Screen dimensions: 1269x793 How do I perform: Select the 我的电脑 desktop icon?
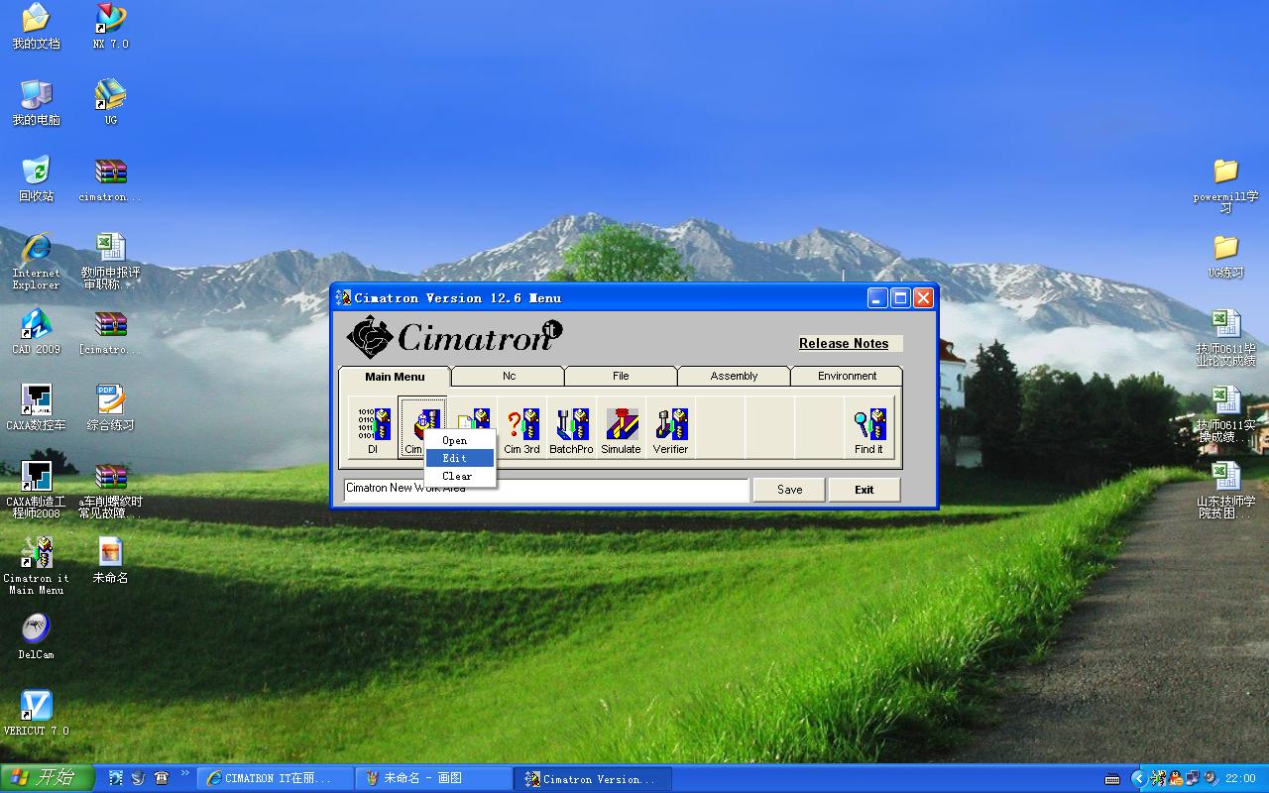tap(36, 102)
